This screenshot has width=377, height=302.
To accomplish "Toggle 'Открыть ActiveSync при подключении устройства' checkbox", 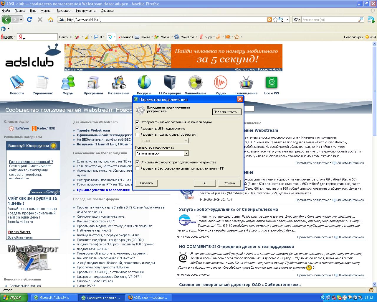I will [x=137, y=162].
